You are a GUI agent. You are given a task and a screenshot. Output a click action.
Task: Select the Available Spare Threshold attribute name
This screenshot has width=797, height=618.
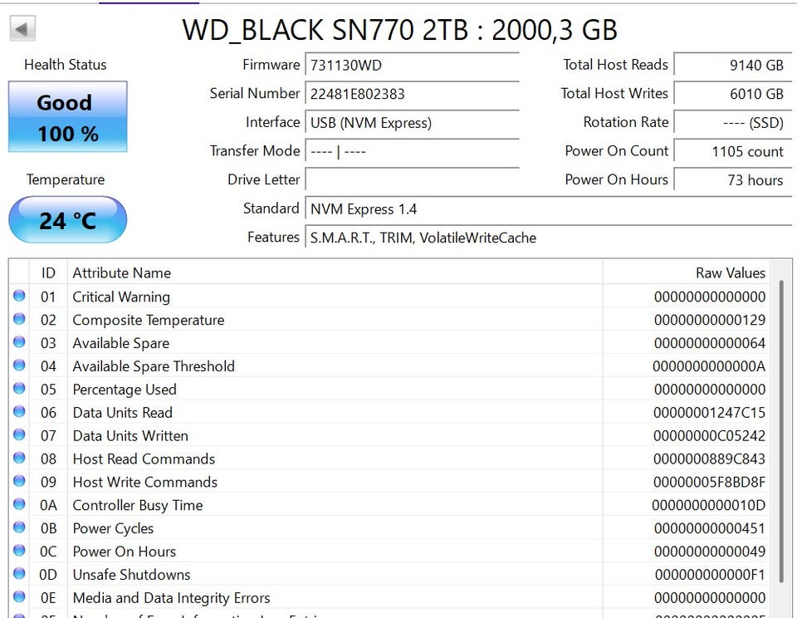pyautogui.click(x=154, y=366)
